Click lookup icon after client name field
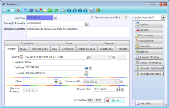The image size is (169, 108). (89, 58)
